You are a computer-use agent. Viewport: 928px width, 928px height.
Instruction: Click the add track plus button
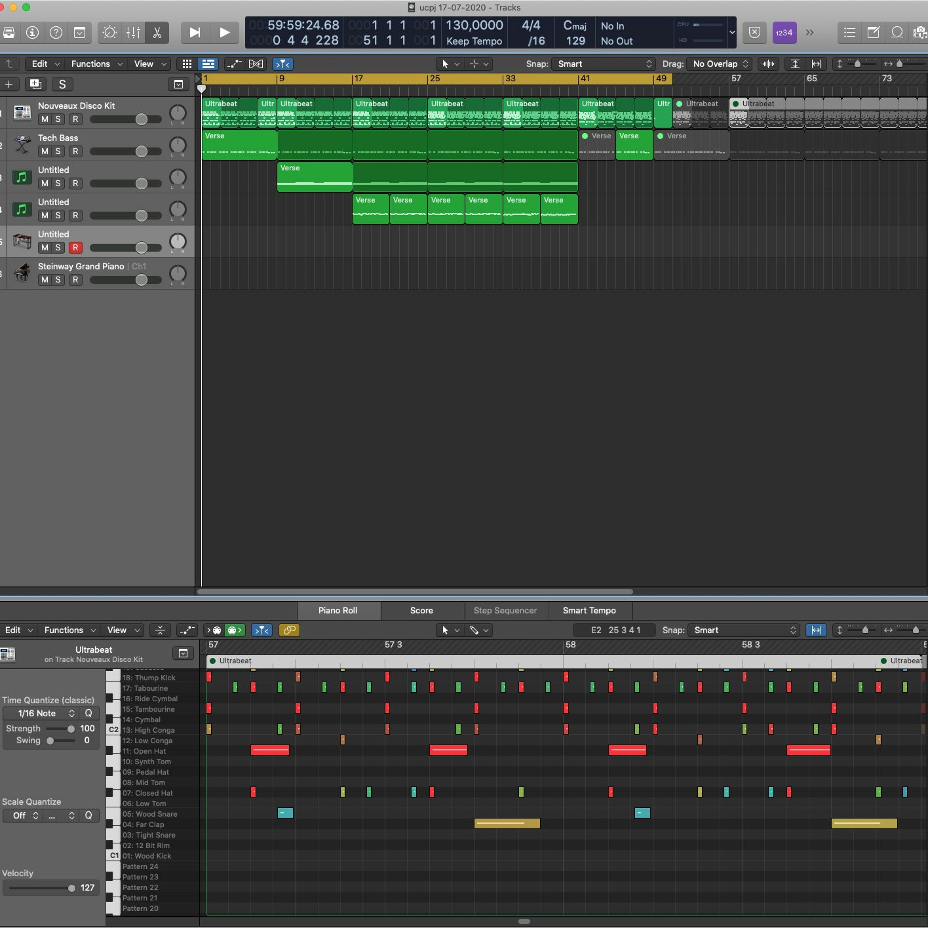9,84
